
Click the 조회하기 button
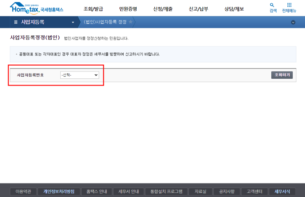[x=282, y=75]
